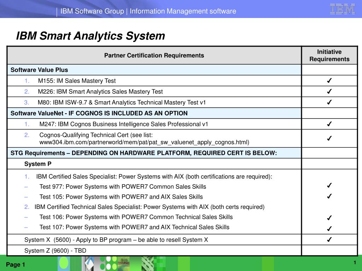Click 'Cognos-Qualifying Technical Cert (see list:' text
The height and width of the screenshot is (271, 362).
coord(96,135)
